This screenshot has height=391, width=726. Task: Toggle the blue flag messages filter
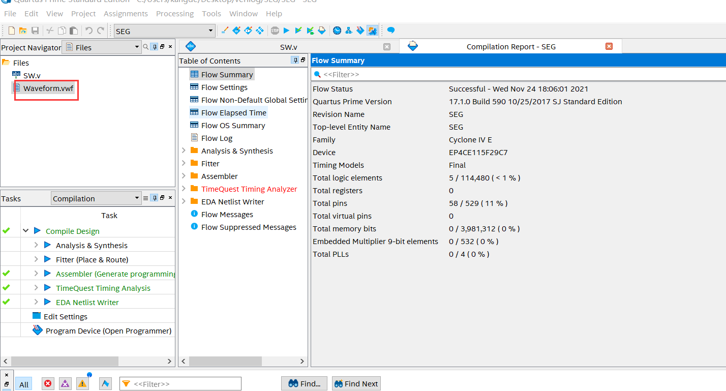point(105,383)
